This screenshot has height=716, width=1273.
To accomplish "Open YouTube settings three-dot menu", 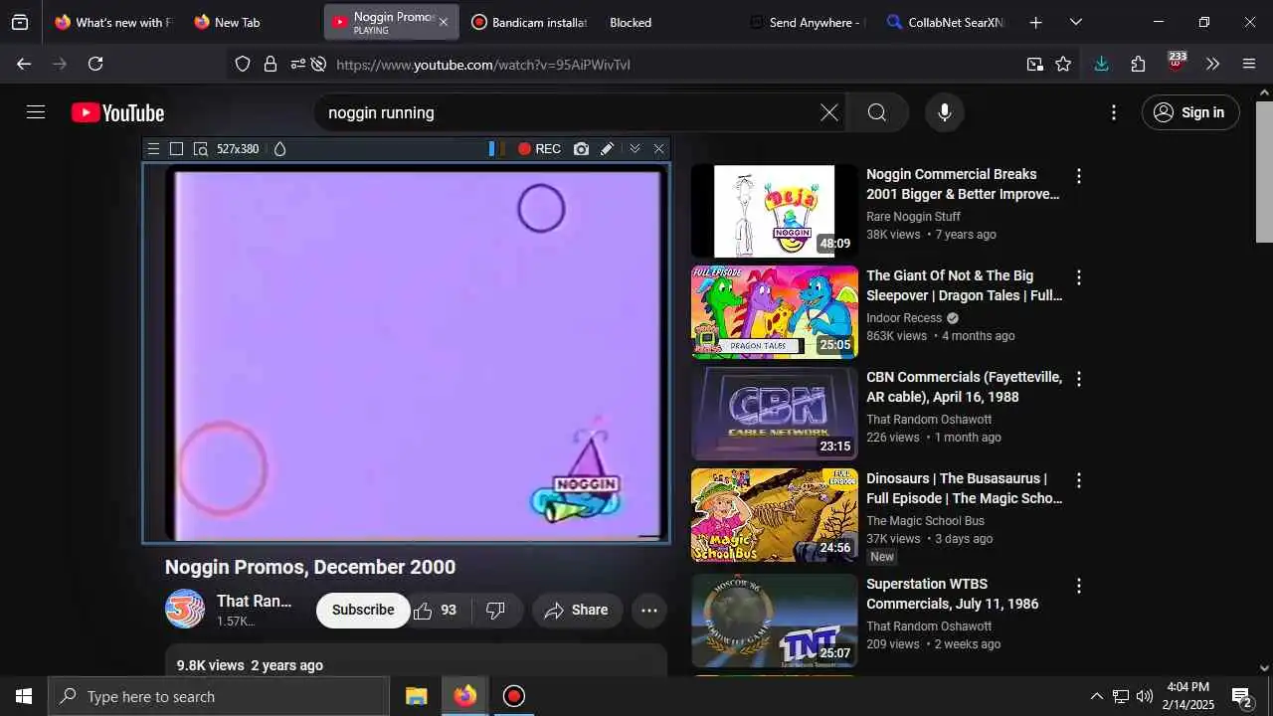I will pyautogui.click(x=1114, y=112).
